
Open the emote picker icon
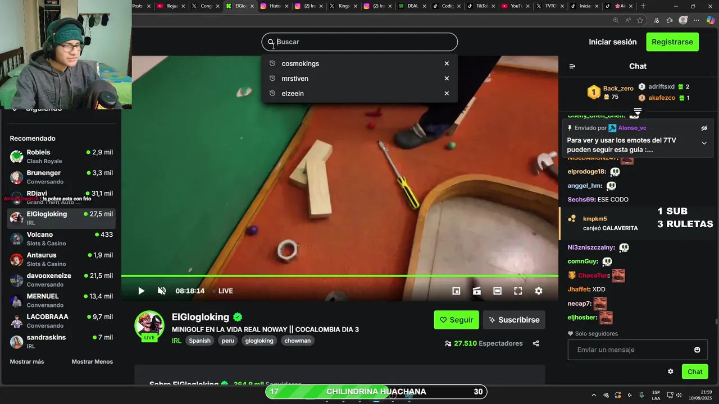[697, 350]
